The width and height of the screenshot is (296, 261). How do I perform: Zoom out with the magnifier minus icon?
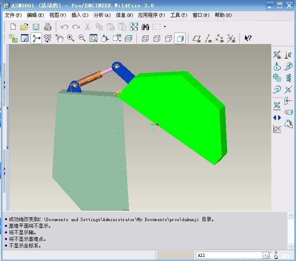pyautogui.click(x=82, y=38)
